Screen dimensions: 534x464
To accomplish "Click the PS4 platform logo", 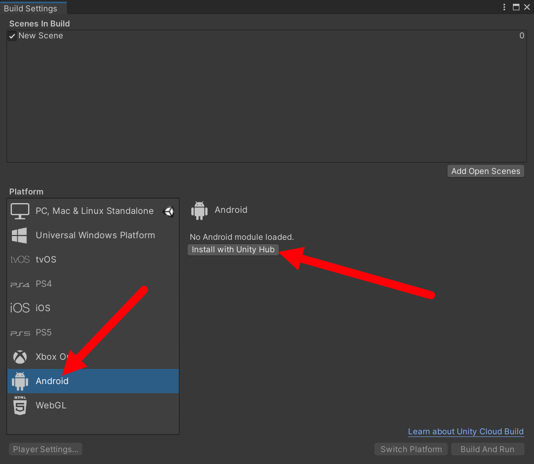I will (x=20, y=285).
